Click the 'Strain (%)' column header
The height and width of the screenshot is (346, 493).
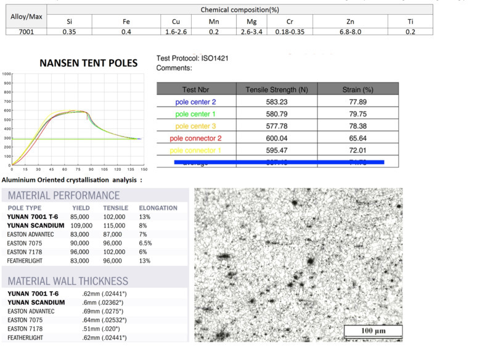click(x=358, y=89)
